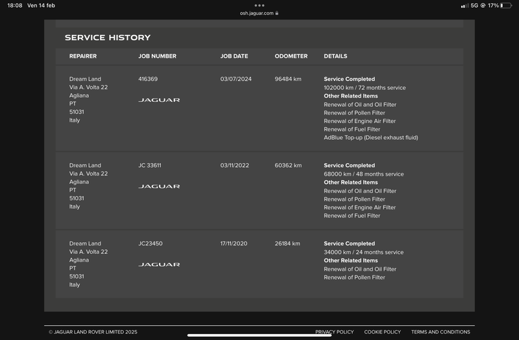Image resolution: width=519 pixels, height=340 pixels.
Task: Open the Privacy Policy link
Action: 334,332
